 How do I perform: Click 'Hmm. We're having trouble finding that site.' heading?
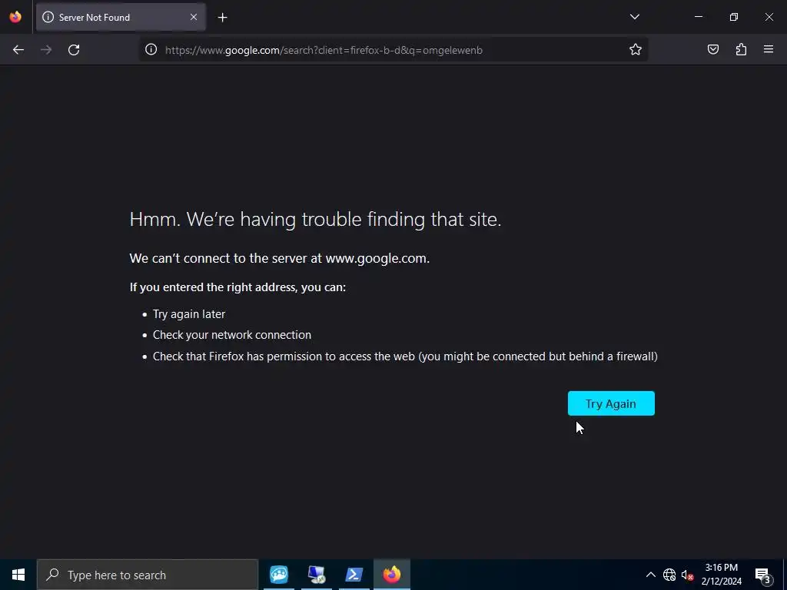315,219
